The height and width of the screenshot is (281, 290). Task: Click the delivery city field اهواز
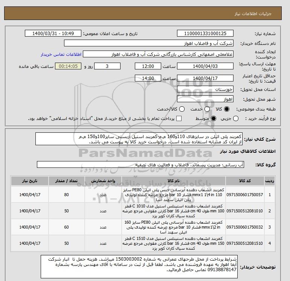coord(205,99)
